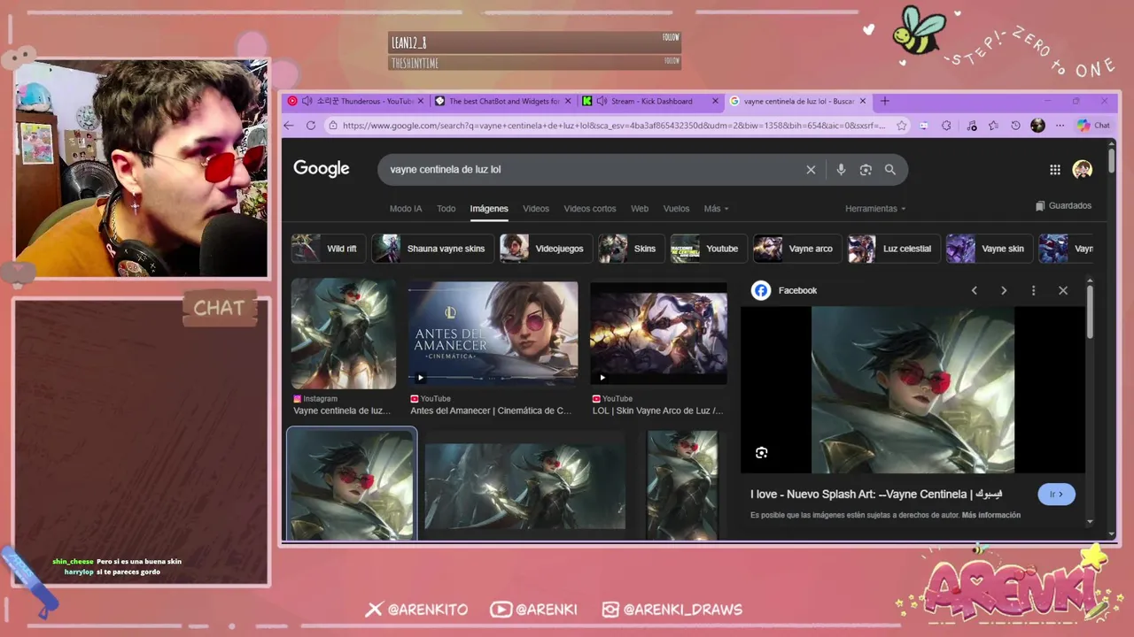The height and width of the screenshot is (637, 1134).
Task: Clear the Google search box text
Action: click(811, 170)
